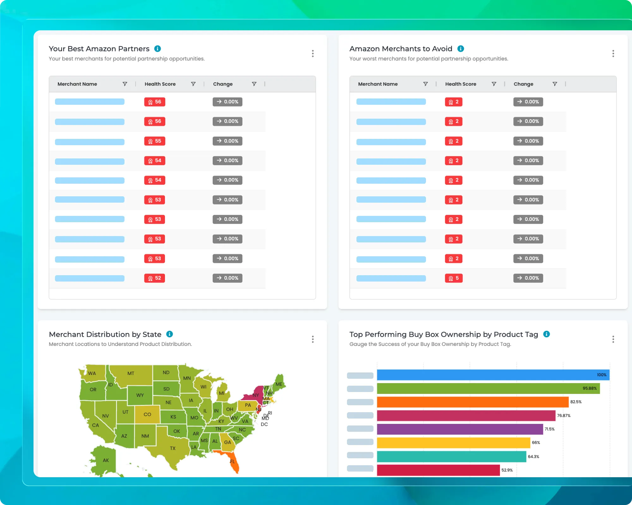
Task: Filter Change column in Merchants to Avoid table
Action: (x=555, y=84)
